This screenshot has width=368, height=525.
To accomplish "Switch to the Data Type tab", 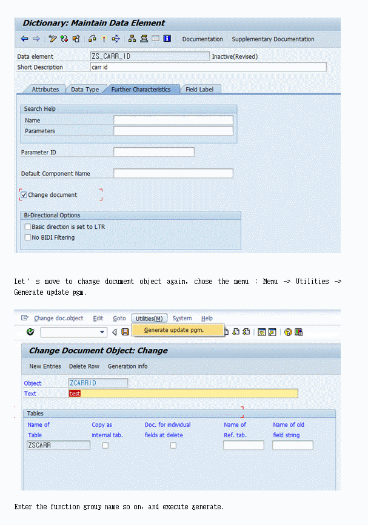I will 85,90.
